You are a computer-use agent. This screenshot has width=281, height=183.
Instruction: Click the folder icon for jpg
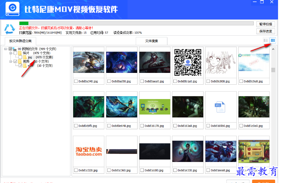25,57
